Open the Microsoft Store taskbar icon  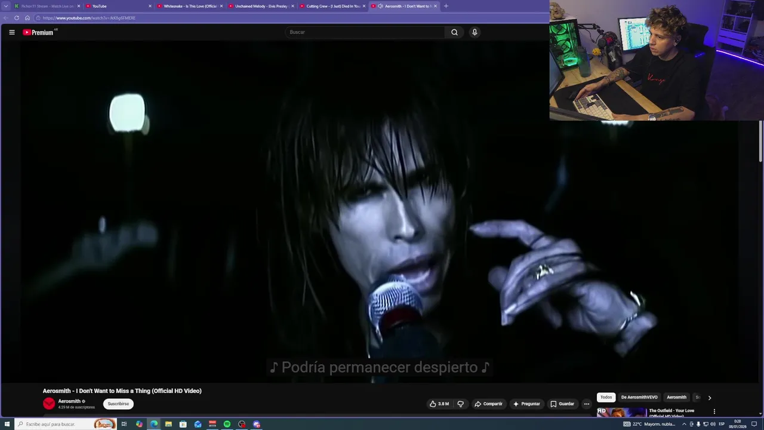point(183,424)
